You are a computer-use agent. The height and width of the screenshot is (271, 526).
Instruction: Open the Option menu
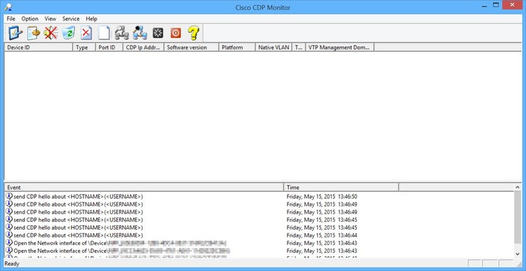[x=30, y=19]
